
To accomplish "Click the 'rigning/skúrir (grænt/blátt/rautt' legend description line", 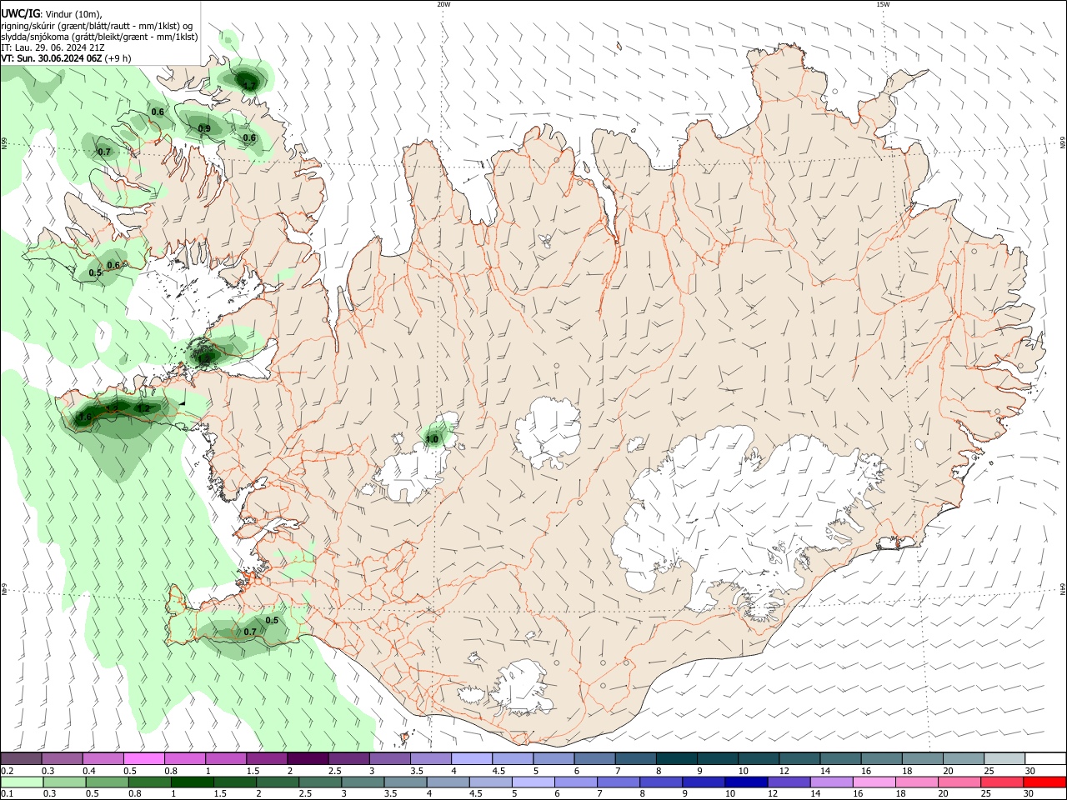I will tap(97, 25).
